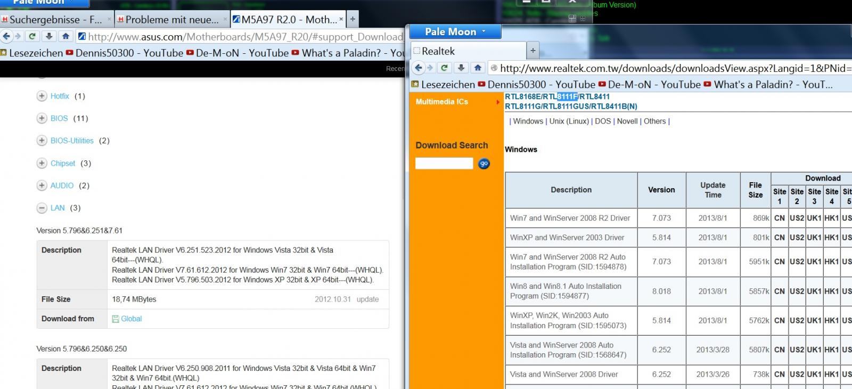
Task: Expand the Hotfix category
Action: (x=42, y=96)
